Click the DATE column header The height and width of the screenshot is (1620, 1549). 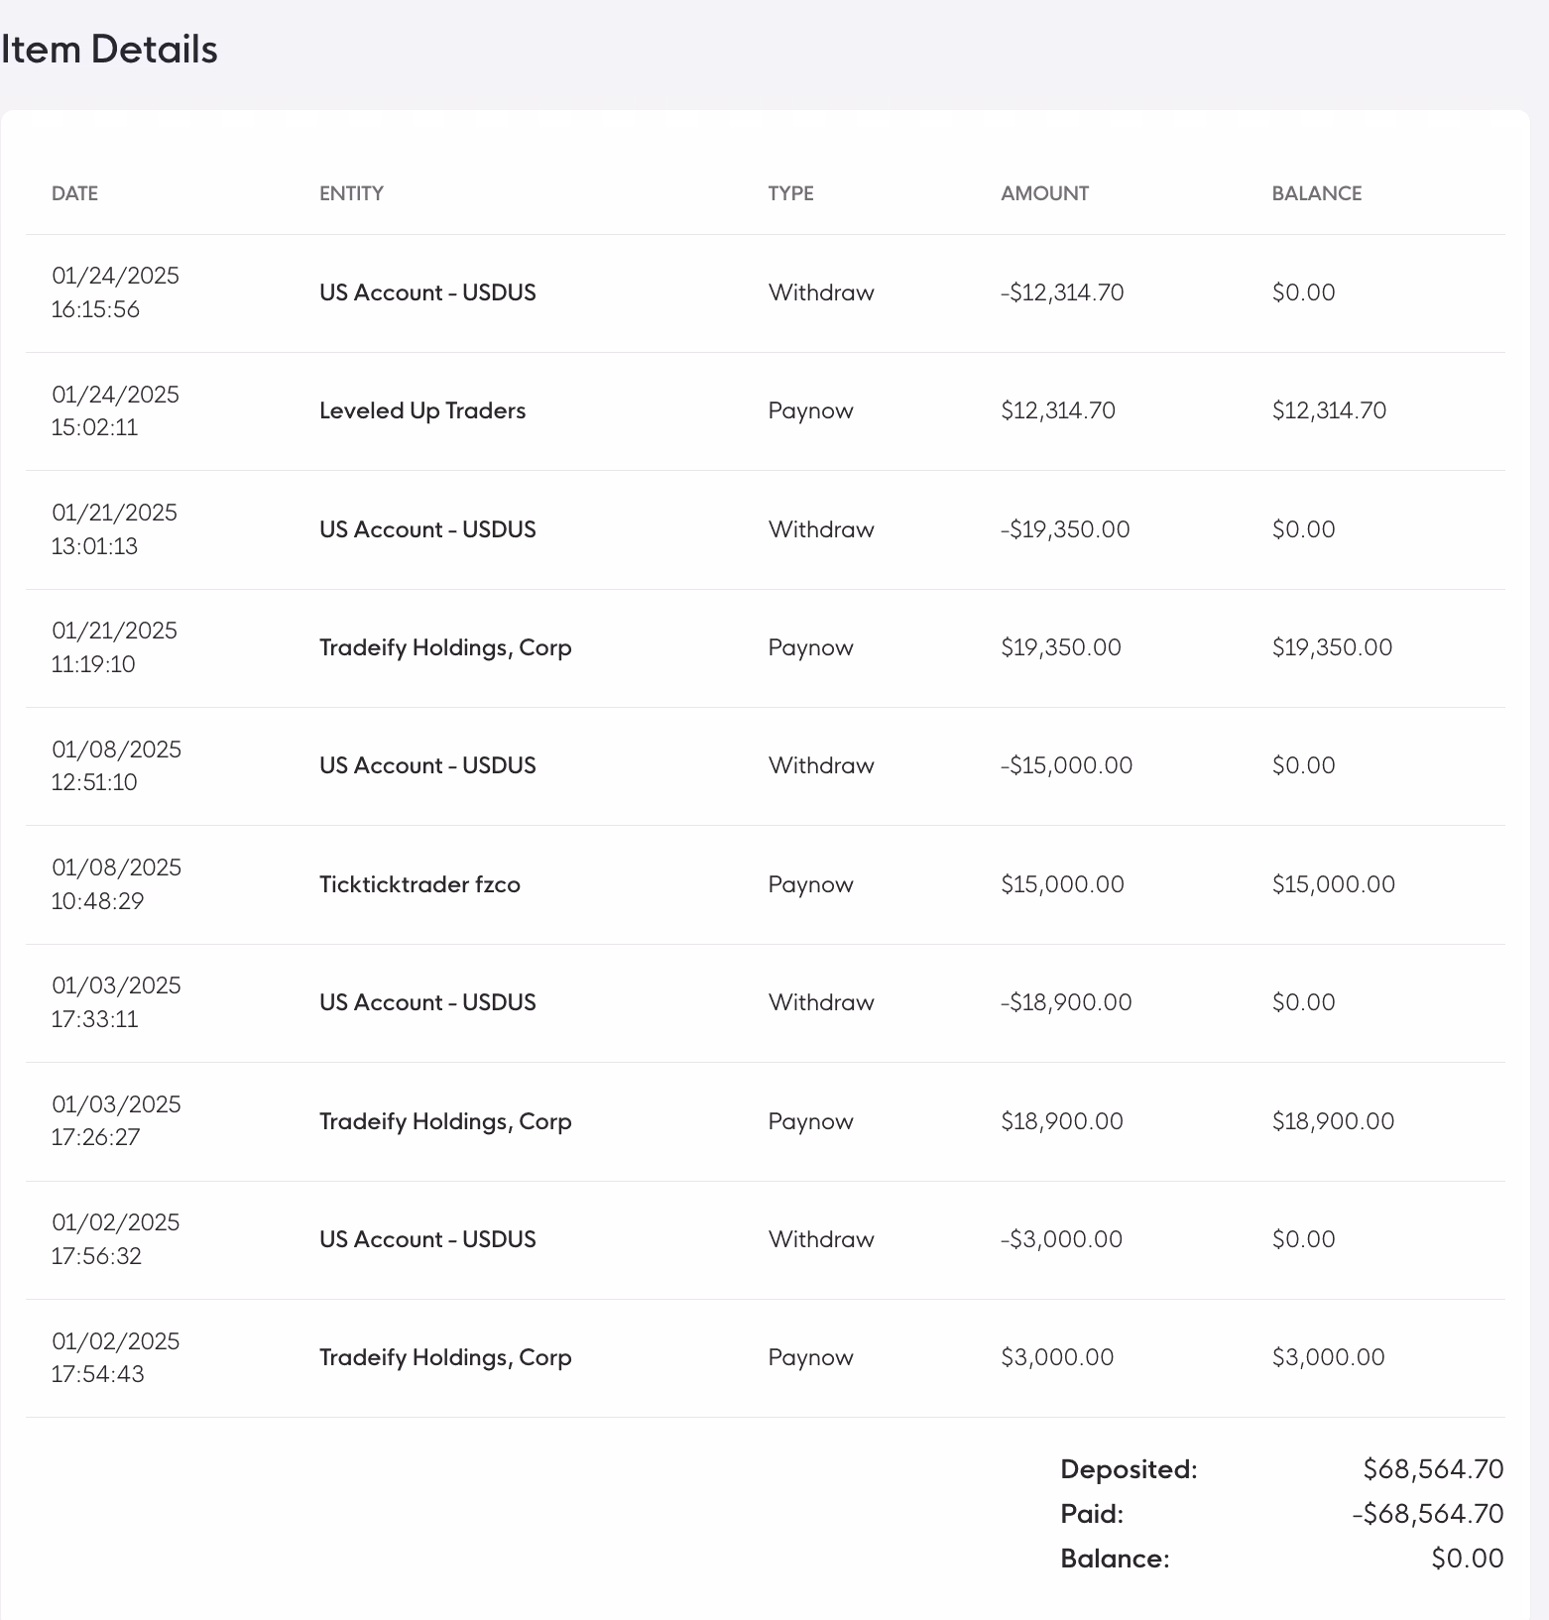[74, 193]
